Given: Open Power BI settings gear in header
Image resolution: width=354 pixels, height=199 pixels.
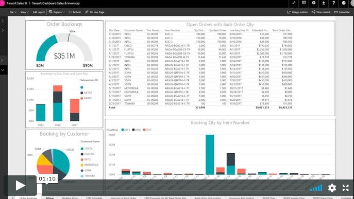Looking at the screenshot, I should pos(314,3).
